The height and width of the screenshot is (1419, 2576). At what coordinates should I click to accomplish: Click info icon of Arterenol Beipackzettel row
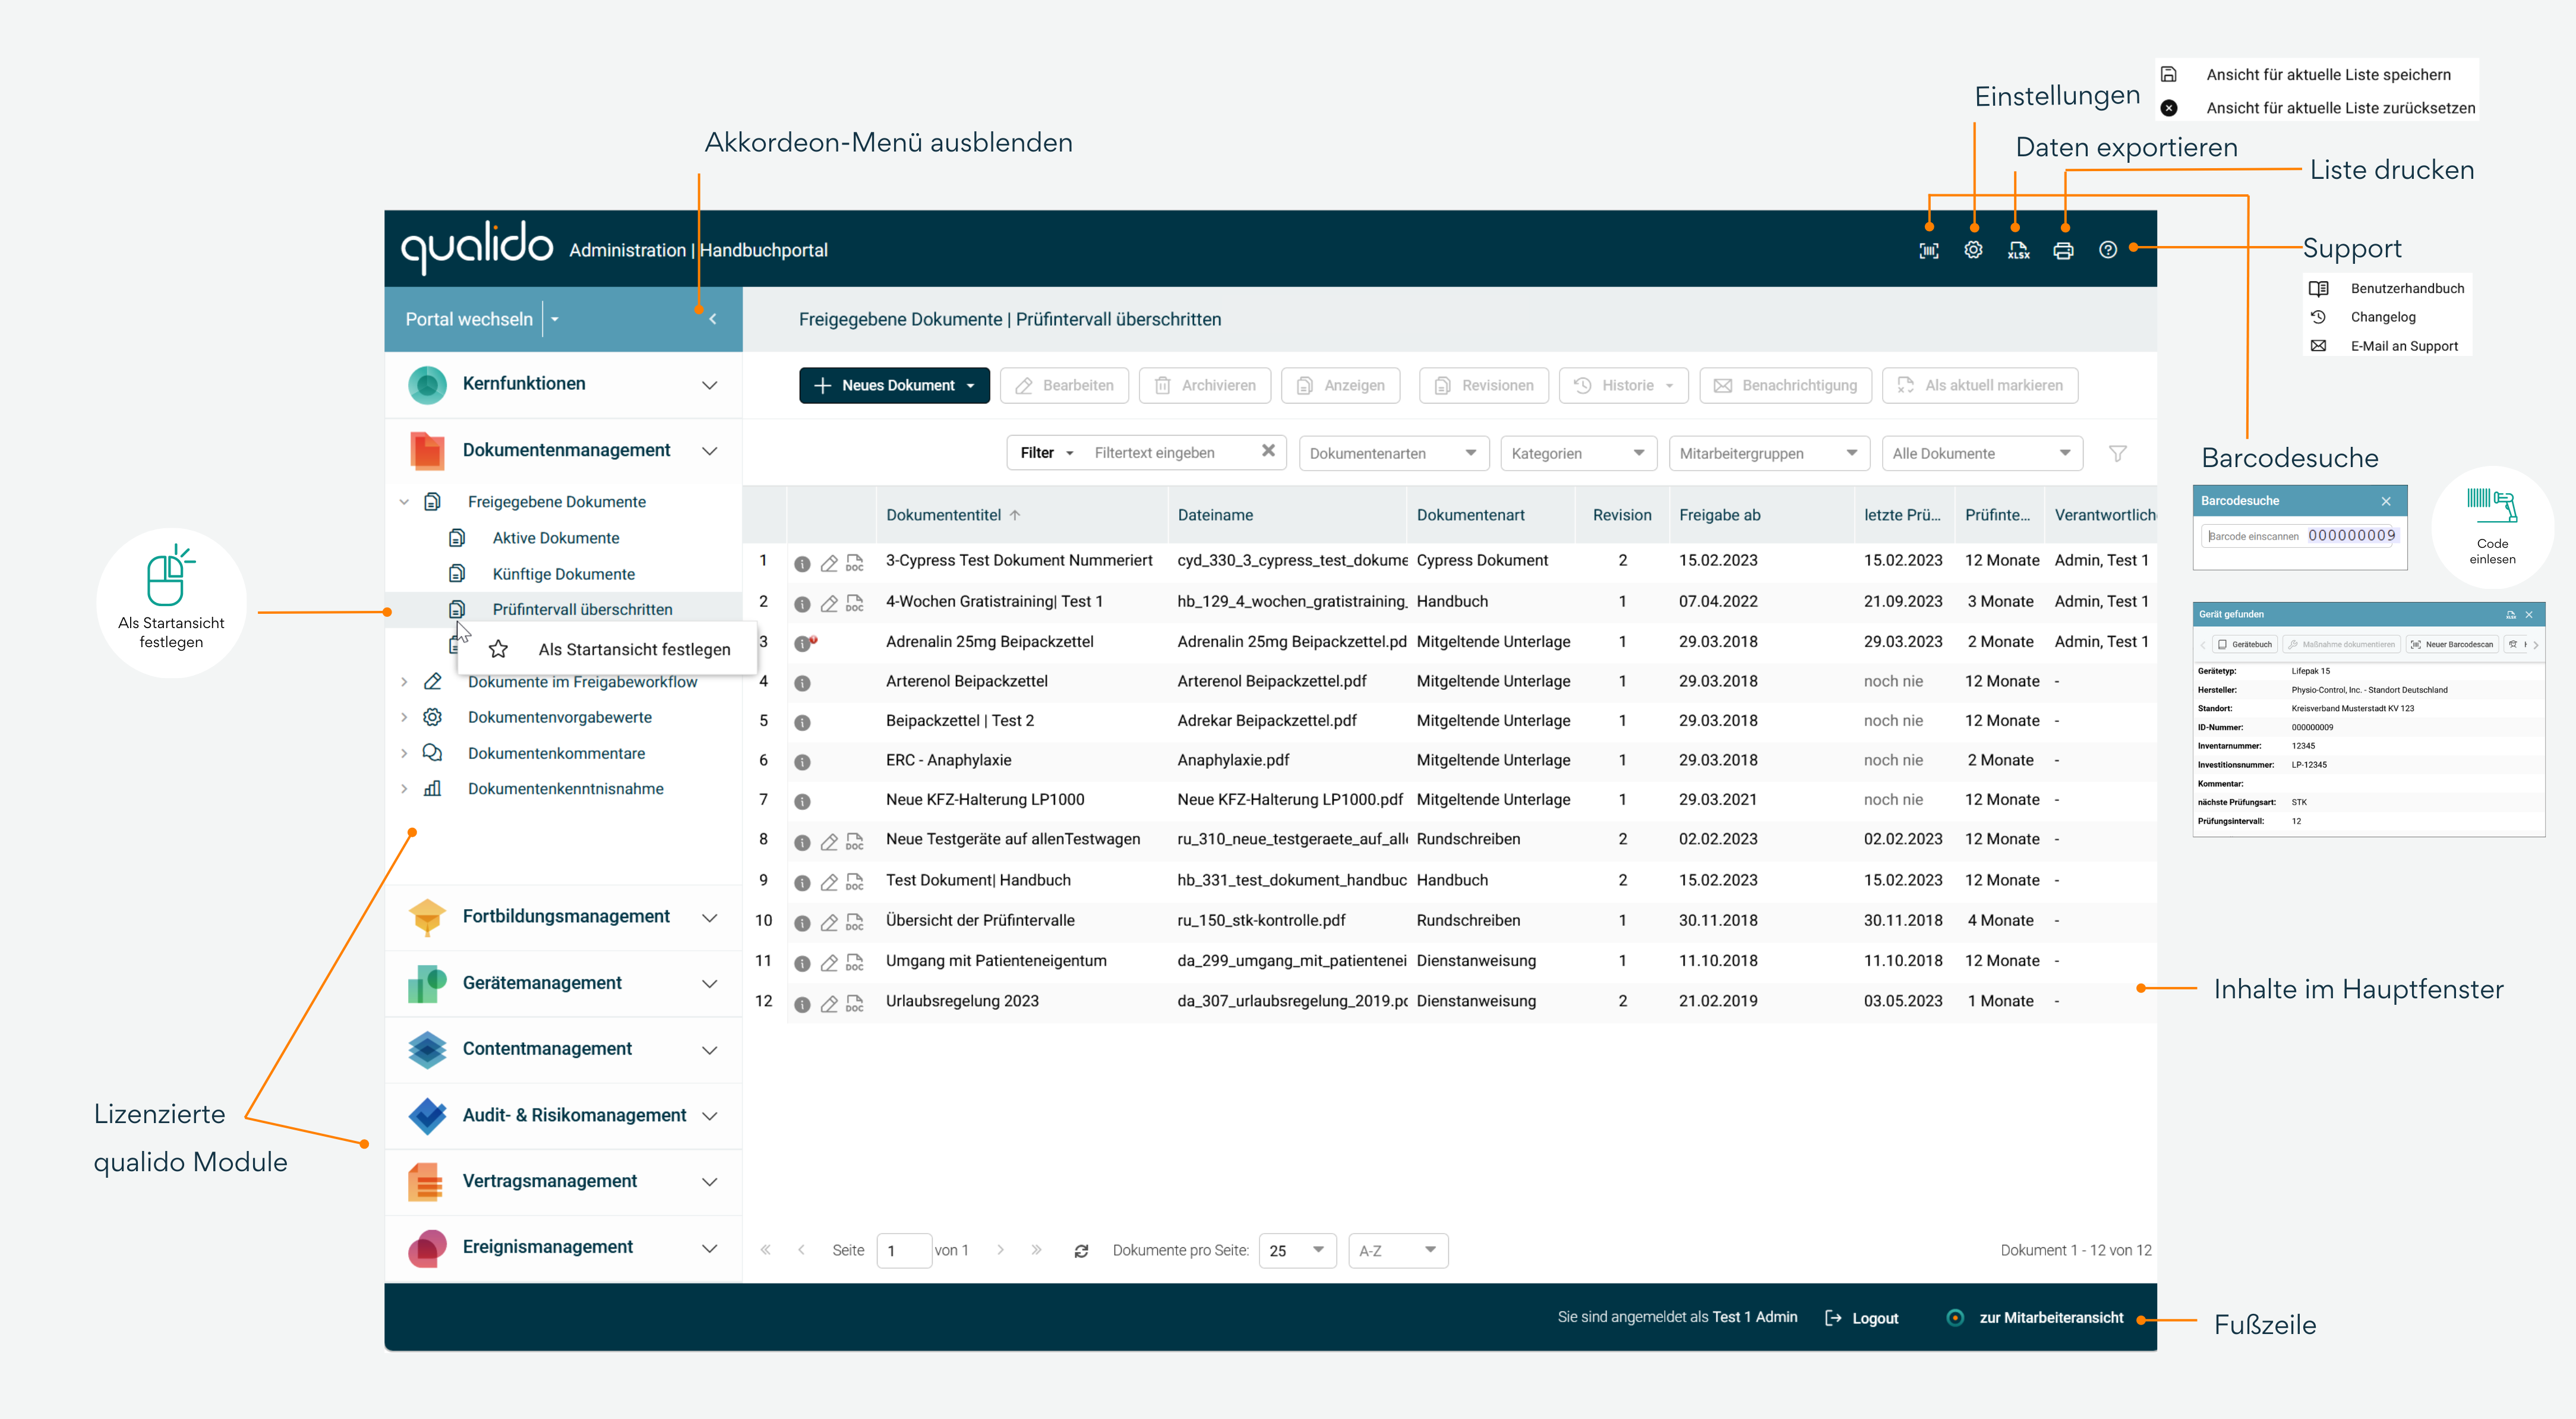tap(802, 683)
